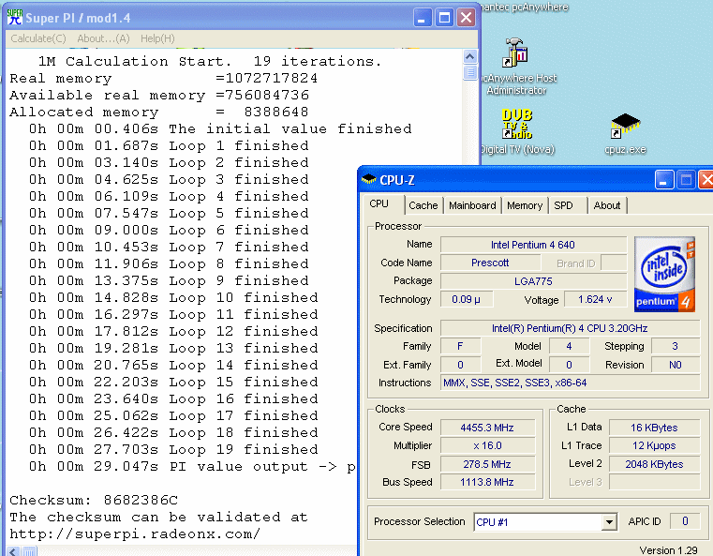
Task: Open the DVB Digital TV (Nova) desktop icon
Action: coord(517,124)
